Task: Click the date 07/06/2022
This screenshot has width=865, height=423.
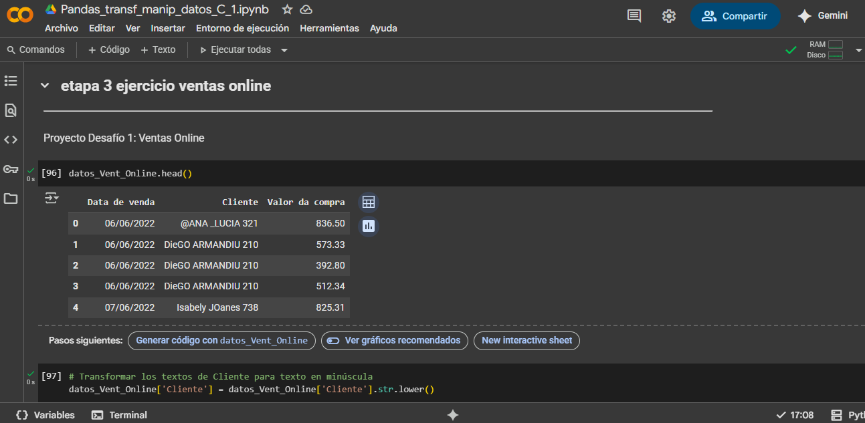Action: 130,307
